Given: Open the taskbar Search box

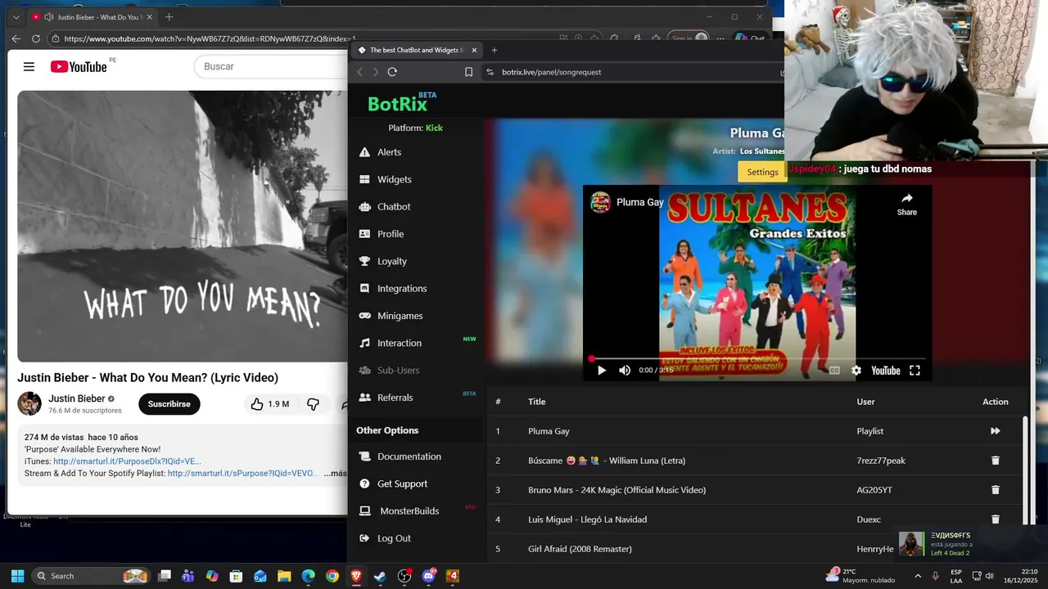Looking at the screenshot, I should (92, 576).
